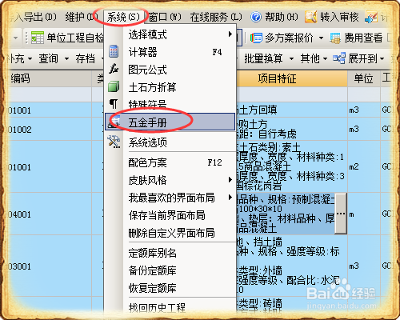Select 特殊符号 menu entry
The height and width of the screenshot is (320, 400).
click(x=170, y=104)
